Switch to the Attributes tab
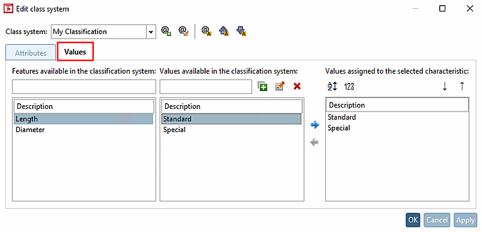482x232 pixels. point(30,53)
